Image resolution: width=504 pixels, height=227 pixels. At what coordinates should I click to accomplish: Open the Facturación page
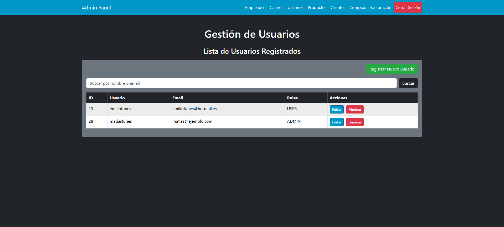[x=380, y=8]
